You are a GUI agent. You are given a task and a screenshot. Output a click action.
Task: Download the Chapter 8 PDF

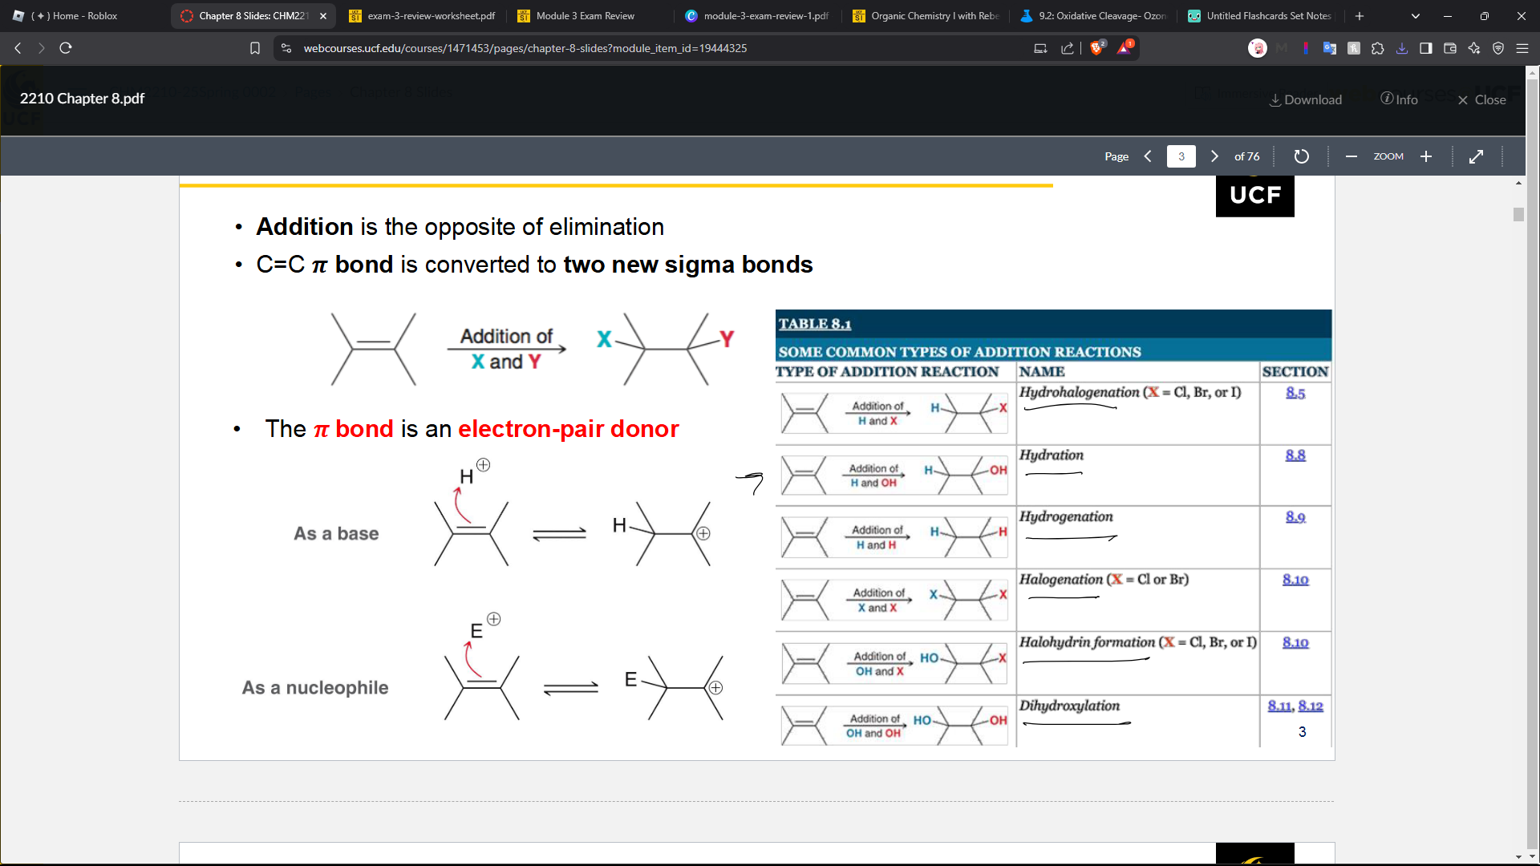(1306, 99)
